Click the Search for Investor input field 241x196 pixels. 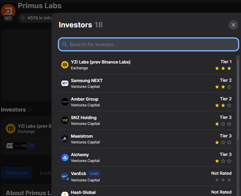click(148, 44)
